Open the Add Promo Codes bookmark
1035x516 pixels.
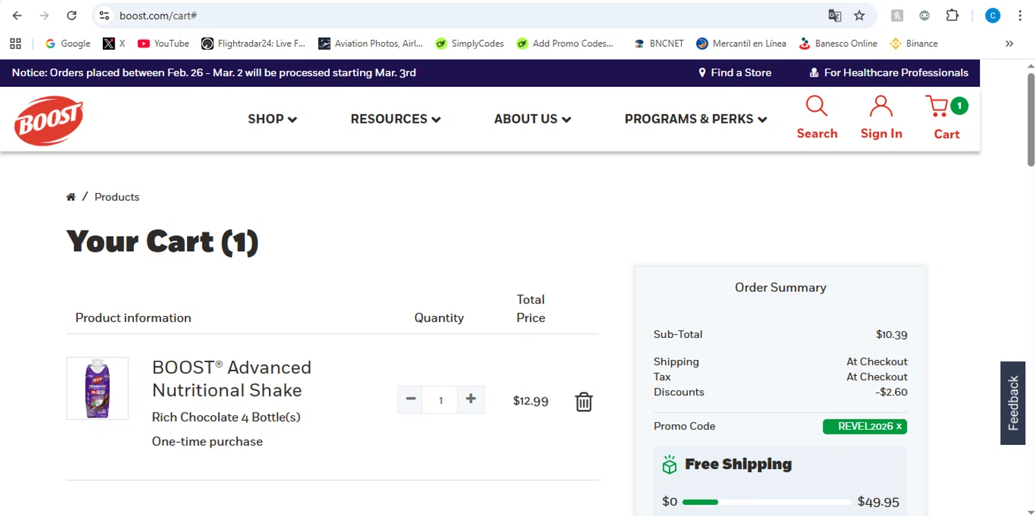(564, 43)
